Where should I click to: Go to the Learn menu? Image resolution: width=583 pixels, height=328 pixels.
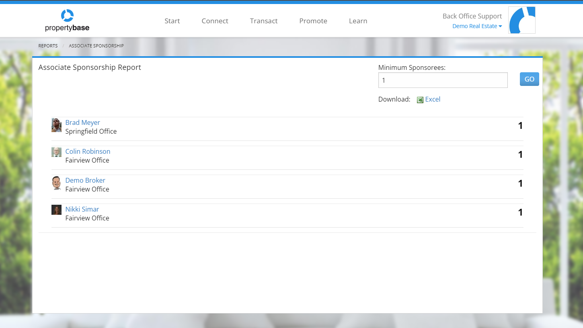(x=358, y=21)
